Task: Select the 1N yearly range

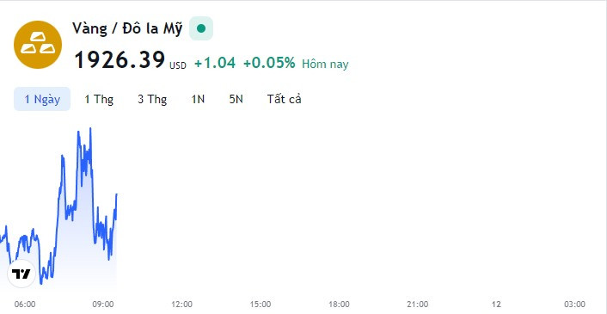Action: pos(198,99)
